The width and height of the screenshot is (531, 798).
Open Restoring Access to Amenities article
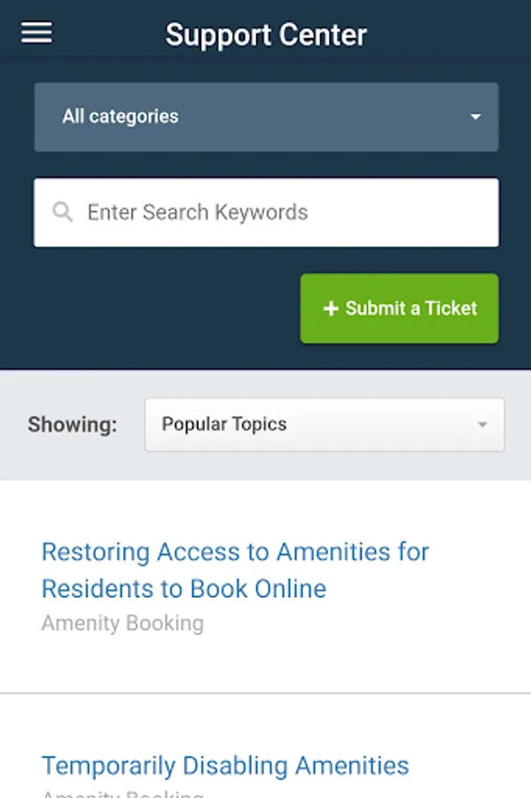[235, 569]
